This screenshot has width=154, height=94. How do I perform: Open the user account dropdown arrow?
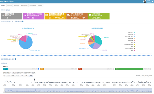152,2
